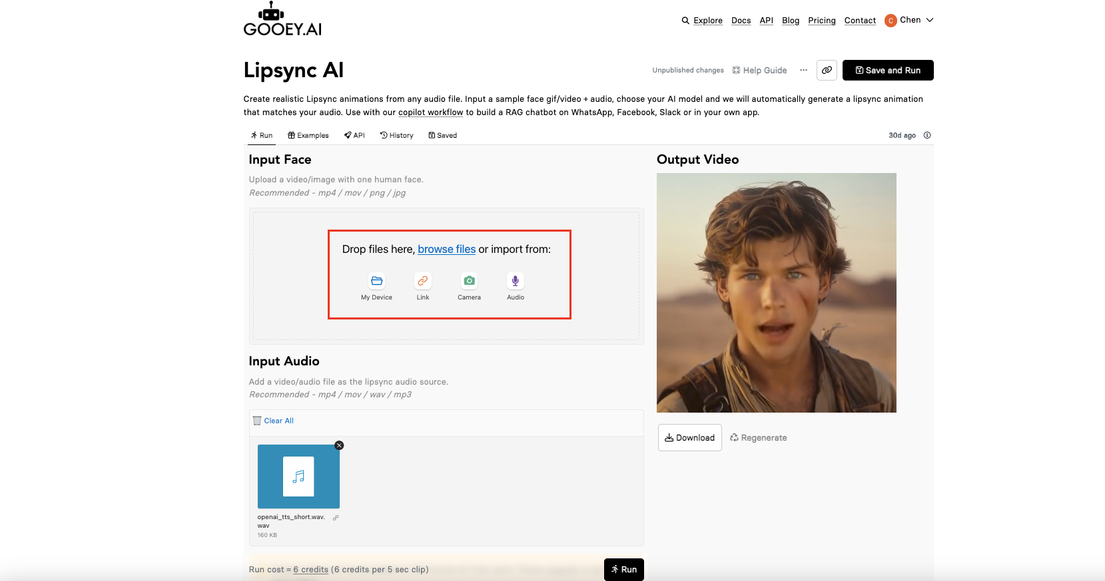Open the browse files link

446,249
